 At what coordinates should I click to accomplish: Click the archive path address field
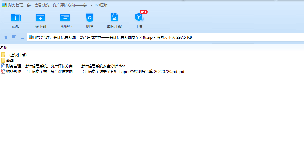click(165, 37)
